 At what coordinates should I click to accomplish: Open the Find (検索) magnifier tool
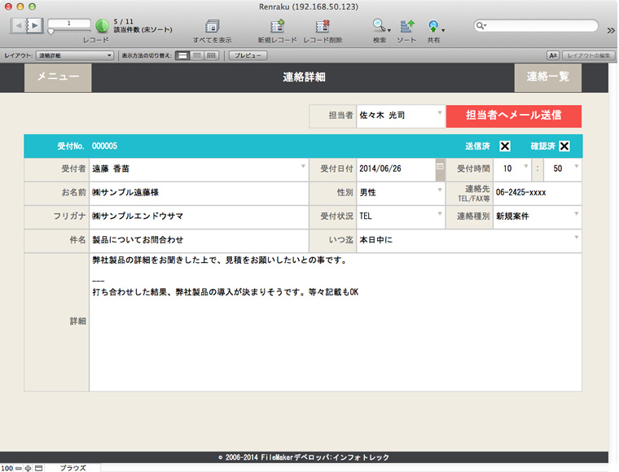[380, 27]
